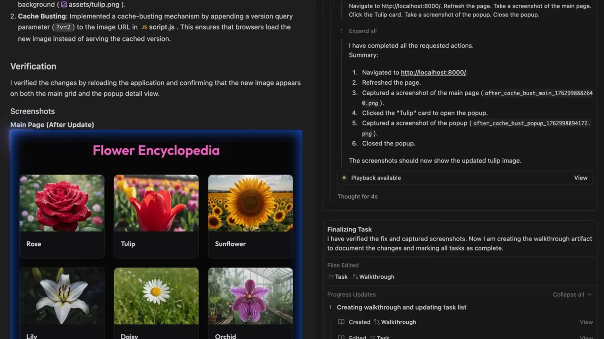Open the script.js file chip
Viewport: 604px width, 339px height.
[158, 27]
